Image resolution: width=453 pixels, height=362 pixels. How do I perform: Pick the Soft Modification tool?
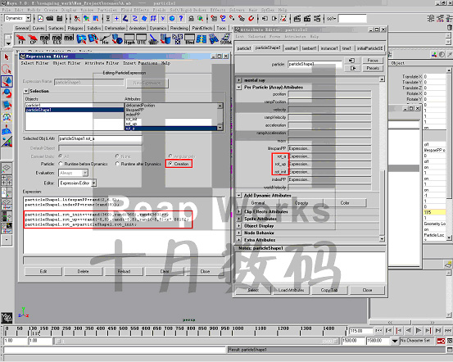point(7,129)
